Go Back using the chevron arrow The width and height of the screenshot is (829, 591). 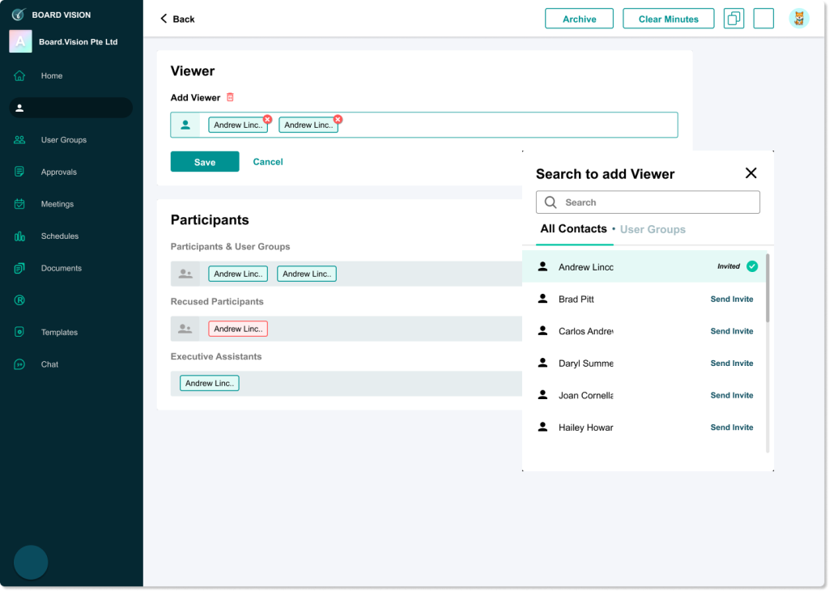[x=164, y=19]
